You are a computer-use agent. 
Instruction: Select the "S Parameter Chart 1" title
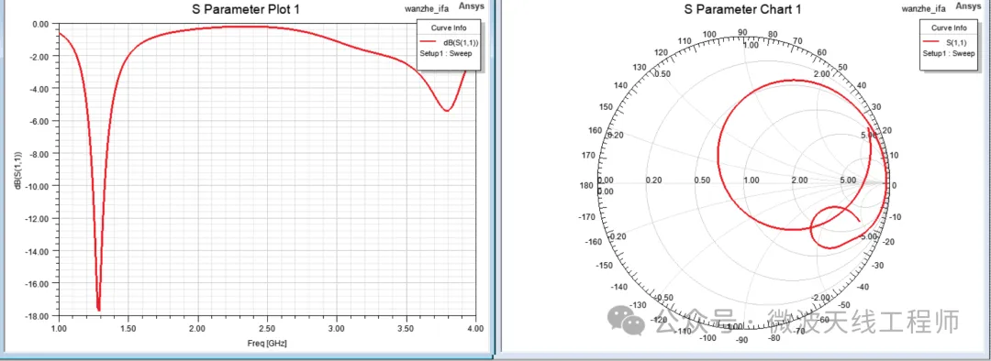(742, 9)
